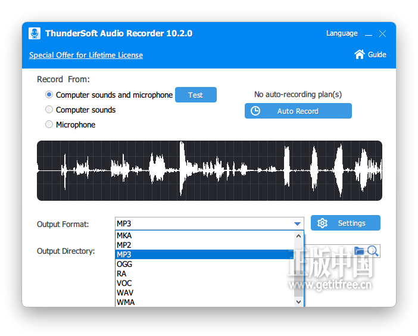
Task: Collapse the Output Format dropdown arrow
Action: click(x=297, y=224)
